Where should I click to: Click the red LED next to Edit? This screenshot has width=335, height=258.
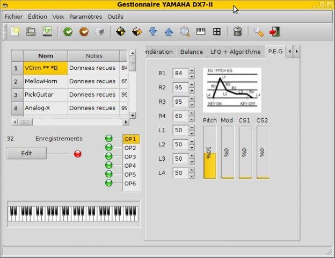78,154
